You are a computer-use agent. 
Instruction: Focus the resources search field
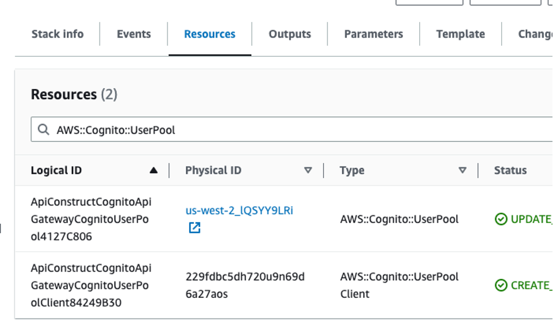(292, 130)
